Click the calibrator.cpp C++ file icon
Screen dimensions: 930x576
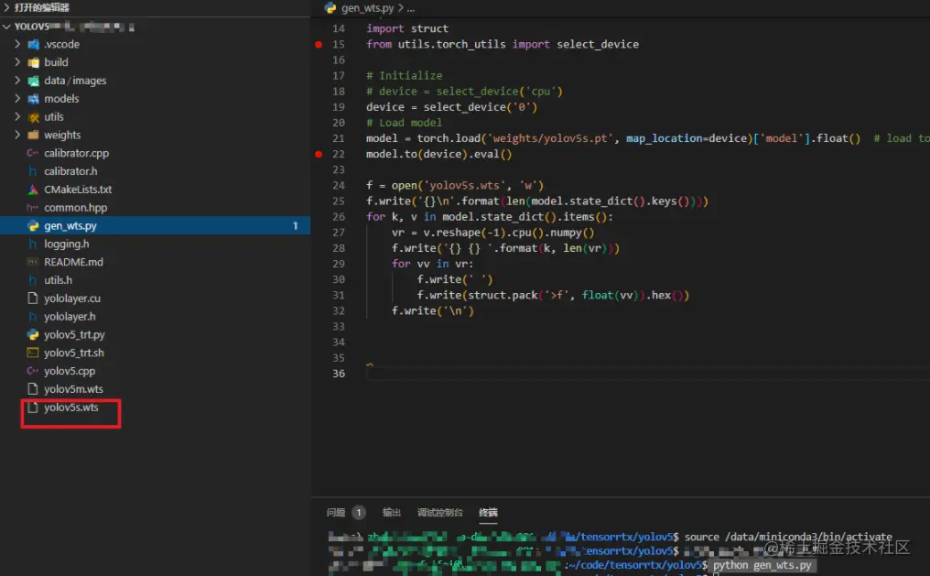point(33,153)
